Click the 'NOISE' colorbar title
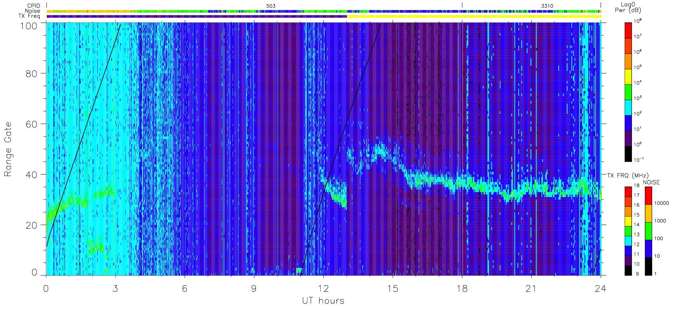 coord(651,182)
